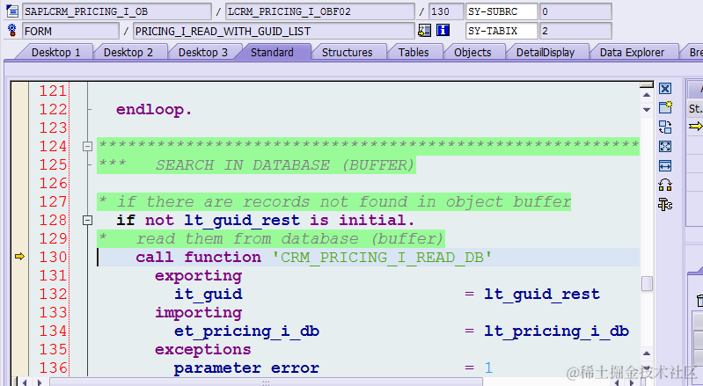The height and width of the screenshot is (386, 703).
Task: Click 'if not lt_guid_rest is initial.' statement
Action: 266,220
